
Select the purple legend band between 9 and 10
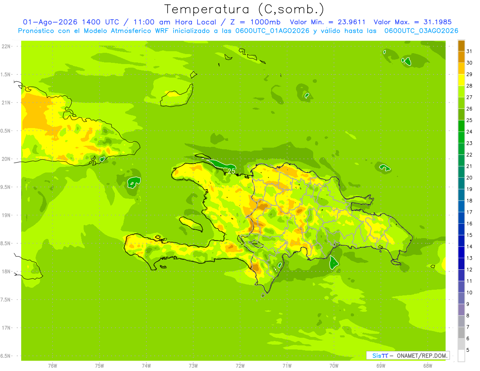(461, 299)
